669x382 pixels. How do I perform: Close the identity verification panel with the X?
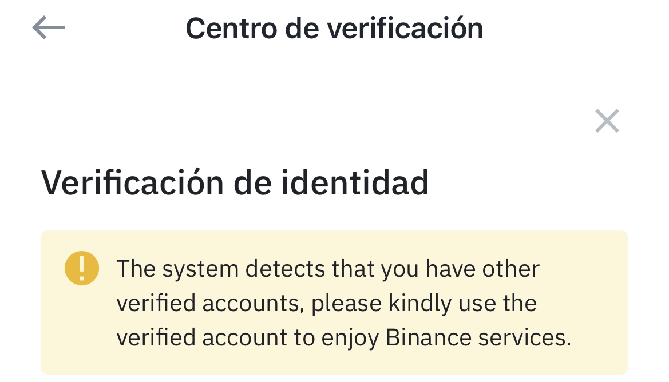(x=607, y=121)
